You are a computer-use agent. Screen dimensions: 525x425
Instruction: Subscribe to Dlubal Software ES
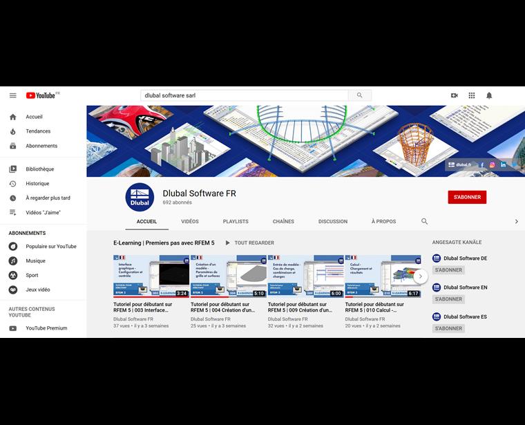point(448,328)
